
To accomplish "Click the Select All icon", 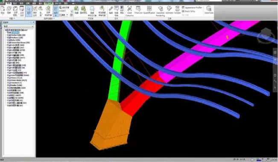I will coord(41,11).
